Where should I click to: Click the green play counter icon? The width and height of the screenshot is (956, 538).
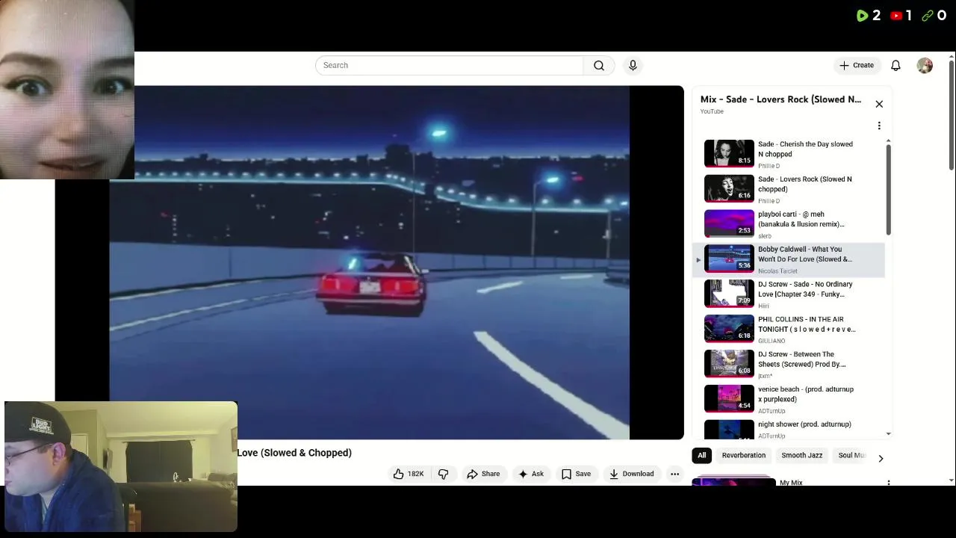862,15
